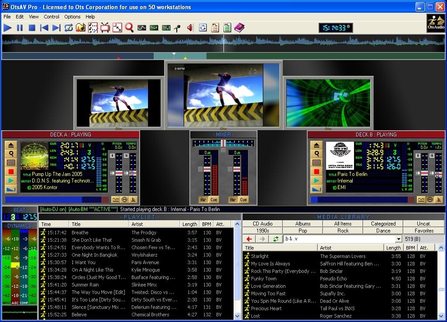
Task: Toggle Air on the left mixer channel
Action: coord(203,200)
